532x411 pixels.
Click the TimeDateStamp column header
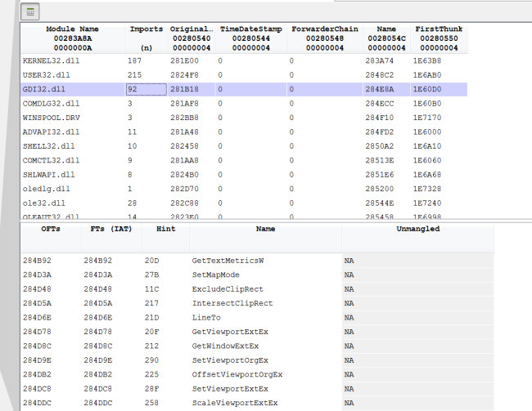(251, 38)
